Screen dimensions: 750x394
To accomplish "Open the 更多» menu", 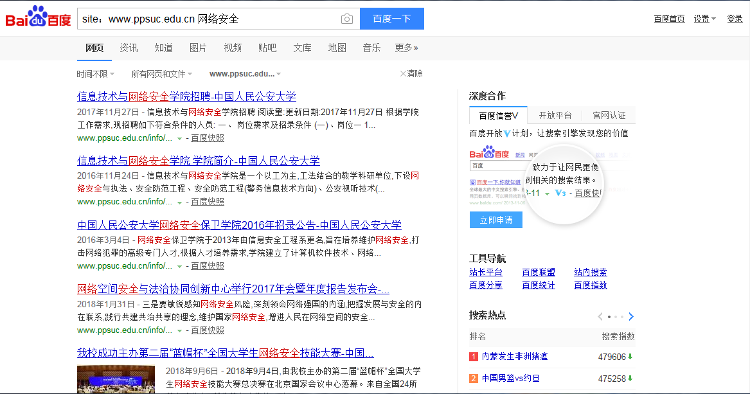I will [x=407, y=48].
